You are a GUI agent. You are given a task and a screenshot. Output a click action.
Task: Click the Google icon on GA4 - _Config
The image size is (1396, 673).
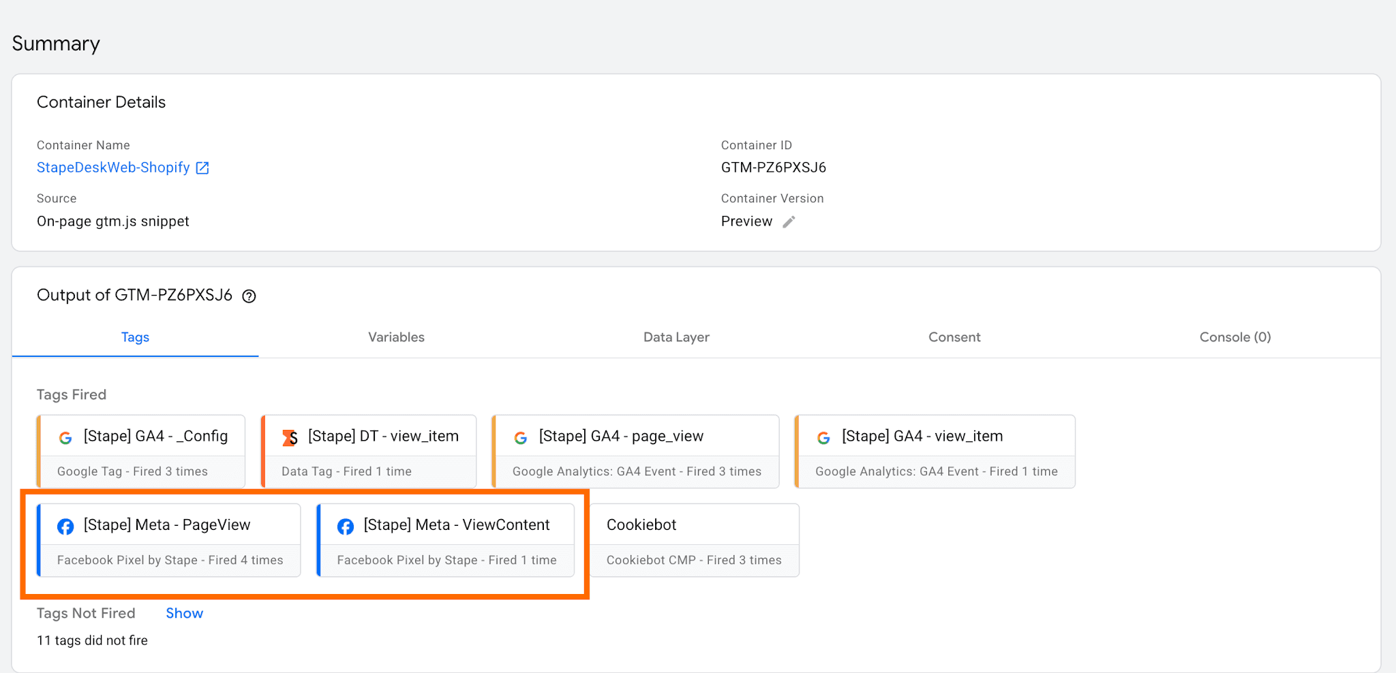(65, 437)
